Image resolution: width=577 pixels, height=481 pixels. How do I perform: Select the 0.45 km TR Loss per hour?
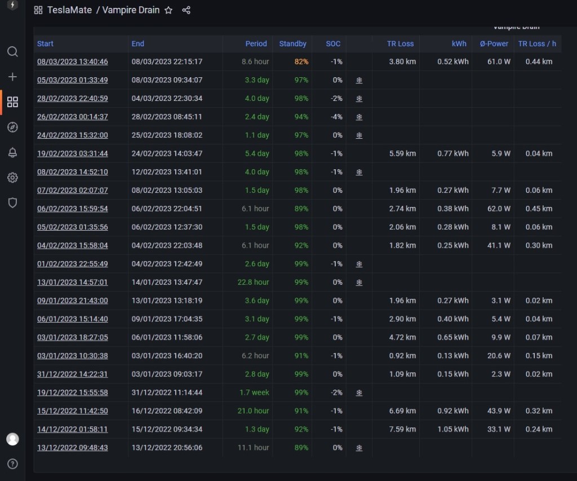pos(539,209)
